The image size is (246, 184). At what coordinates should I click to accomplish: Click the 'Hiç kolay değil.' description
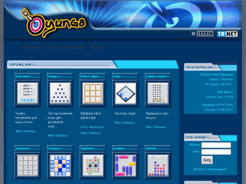coord(125,113)
